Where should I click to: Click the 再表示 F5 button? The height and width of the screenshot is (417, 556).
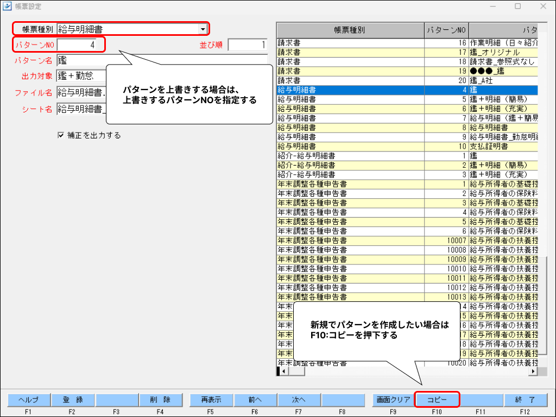(x=211, y=400)
